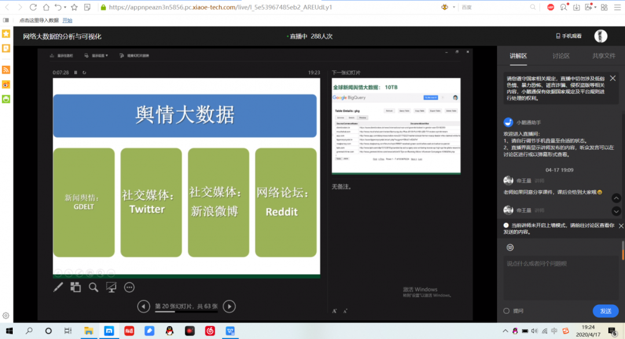Click 结束幻灯片放映 to end slideshow
The height and width of the screenshot is (339, 625).
point(134,56)
